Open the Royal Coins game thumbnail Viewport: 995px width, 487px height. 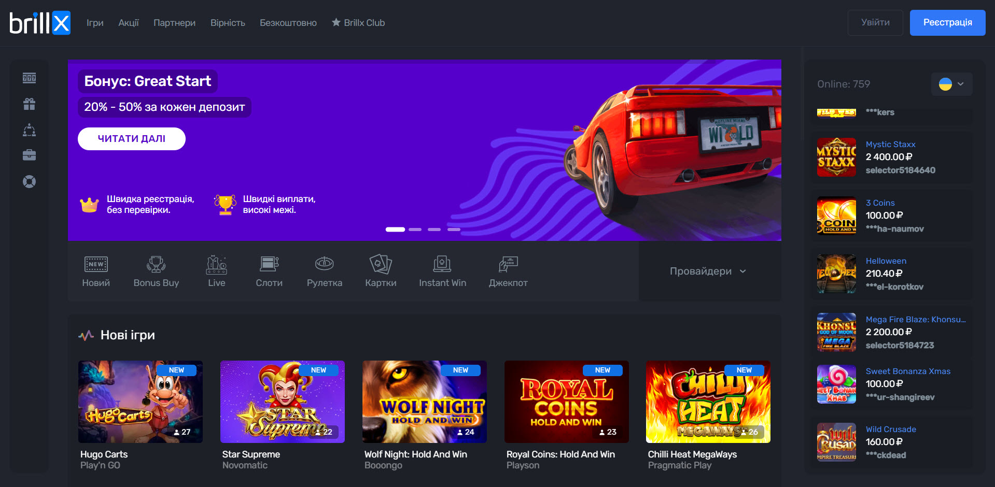pyautogui.click(x=567, y=402)
